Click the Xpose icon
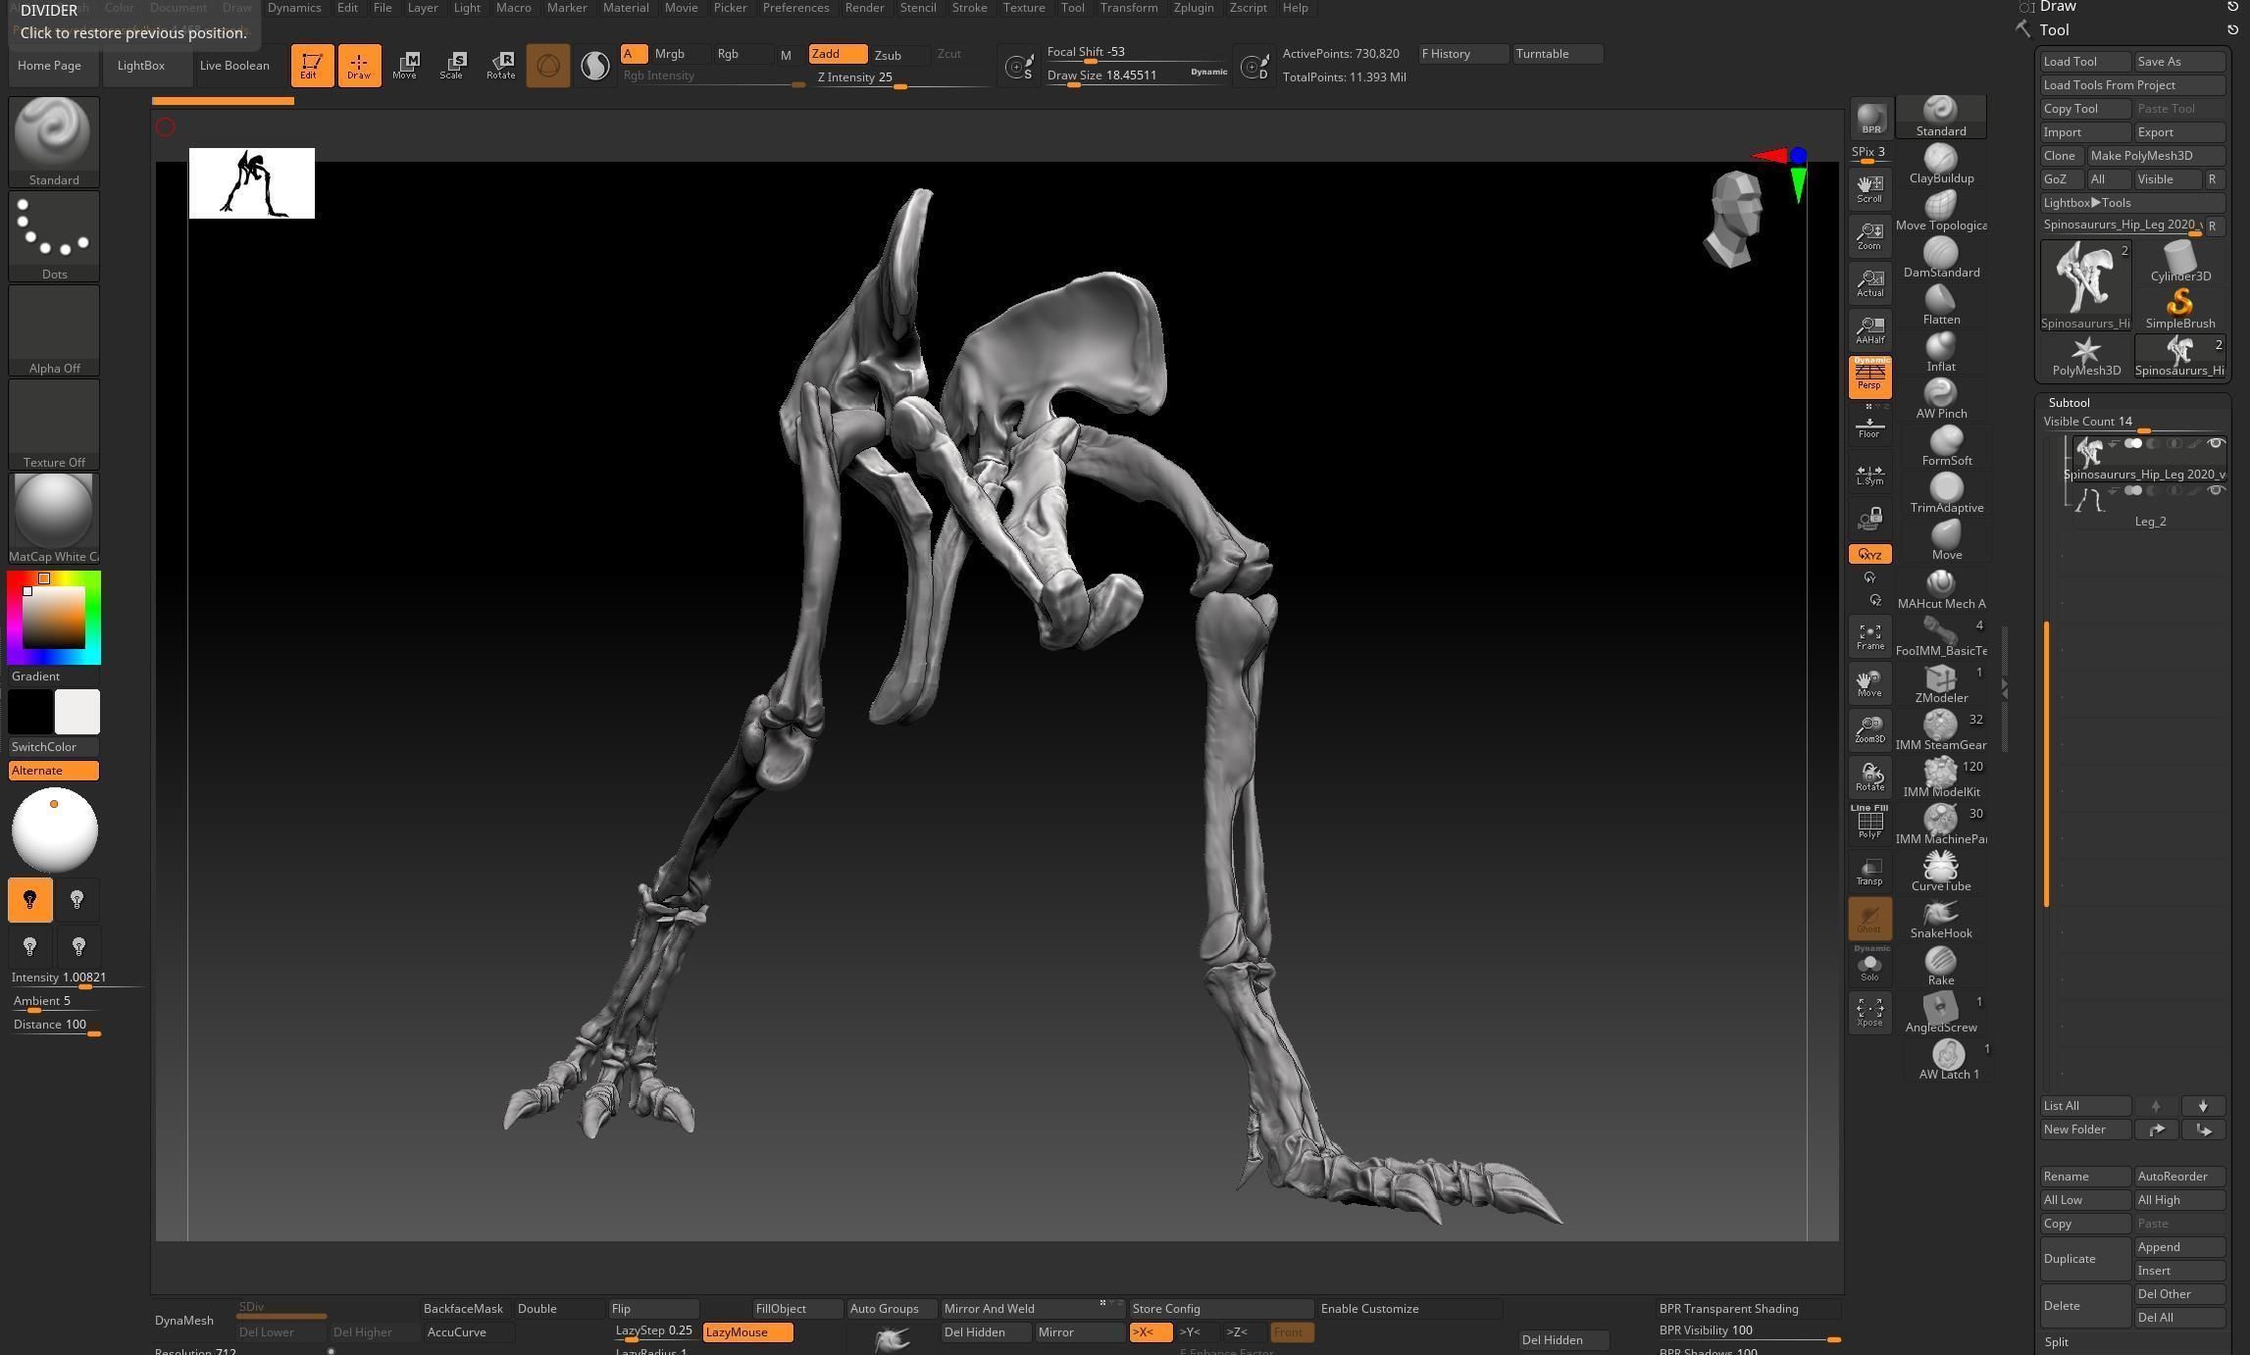The width and height of the screenshot is (2250, 1355). [1869, 1012]
